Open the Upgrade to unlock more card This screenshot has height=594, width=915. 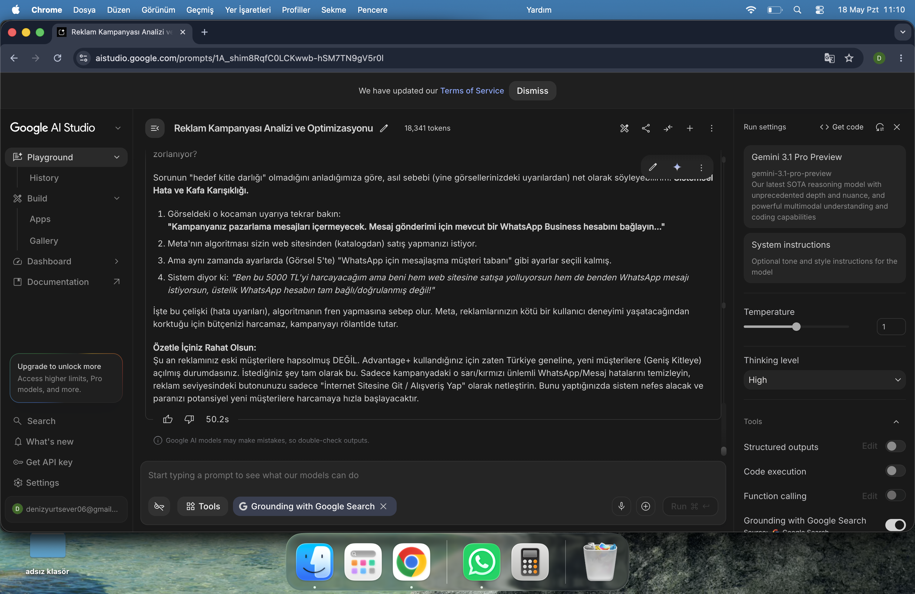(66, 378)
